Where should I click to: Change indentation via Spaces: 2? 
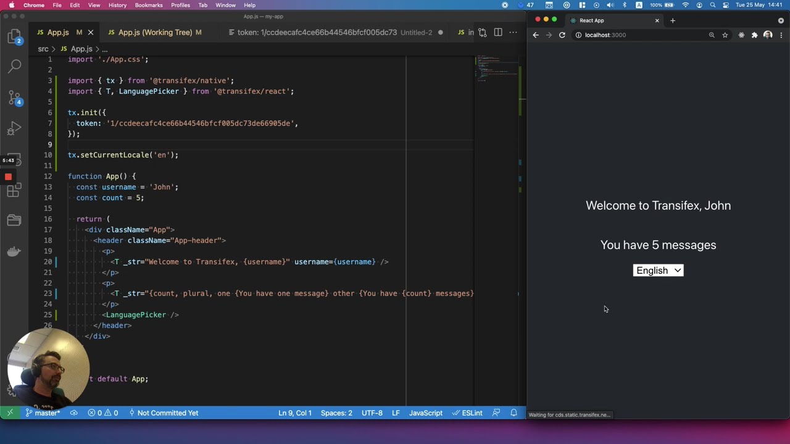(336, 413)
